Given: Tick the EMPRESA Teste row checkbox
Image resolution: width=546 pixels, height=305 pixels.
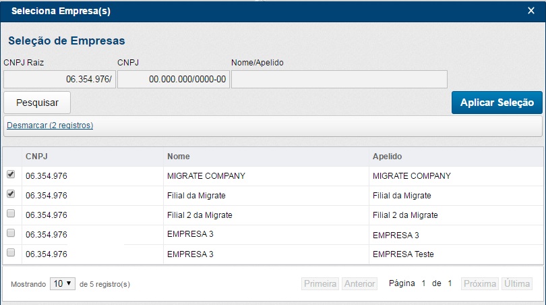Looking at the screenshot, I should (x=11, y=253).
